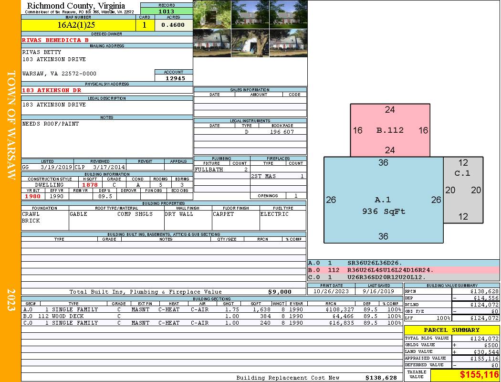Click the effective year 1990 cell

[57, 196]
